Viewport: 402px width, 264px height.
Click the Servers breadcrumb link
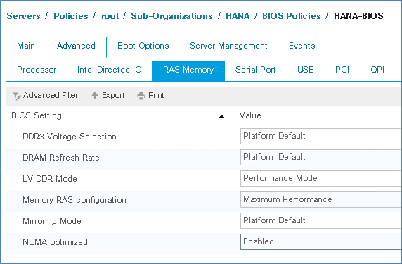(23, 16)
